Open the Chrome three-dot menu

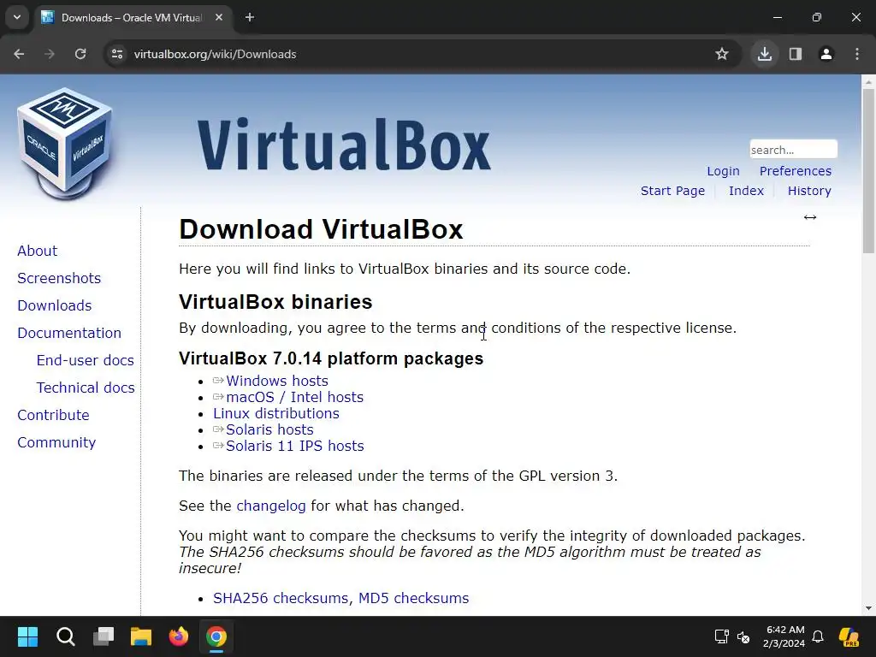pyautogui.click(x=857, y=54)
